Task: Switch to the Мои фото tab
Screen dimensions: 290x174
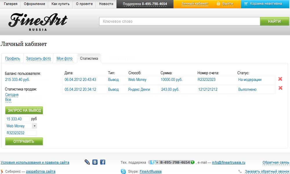Action: coord(65,59)
